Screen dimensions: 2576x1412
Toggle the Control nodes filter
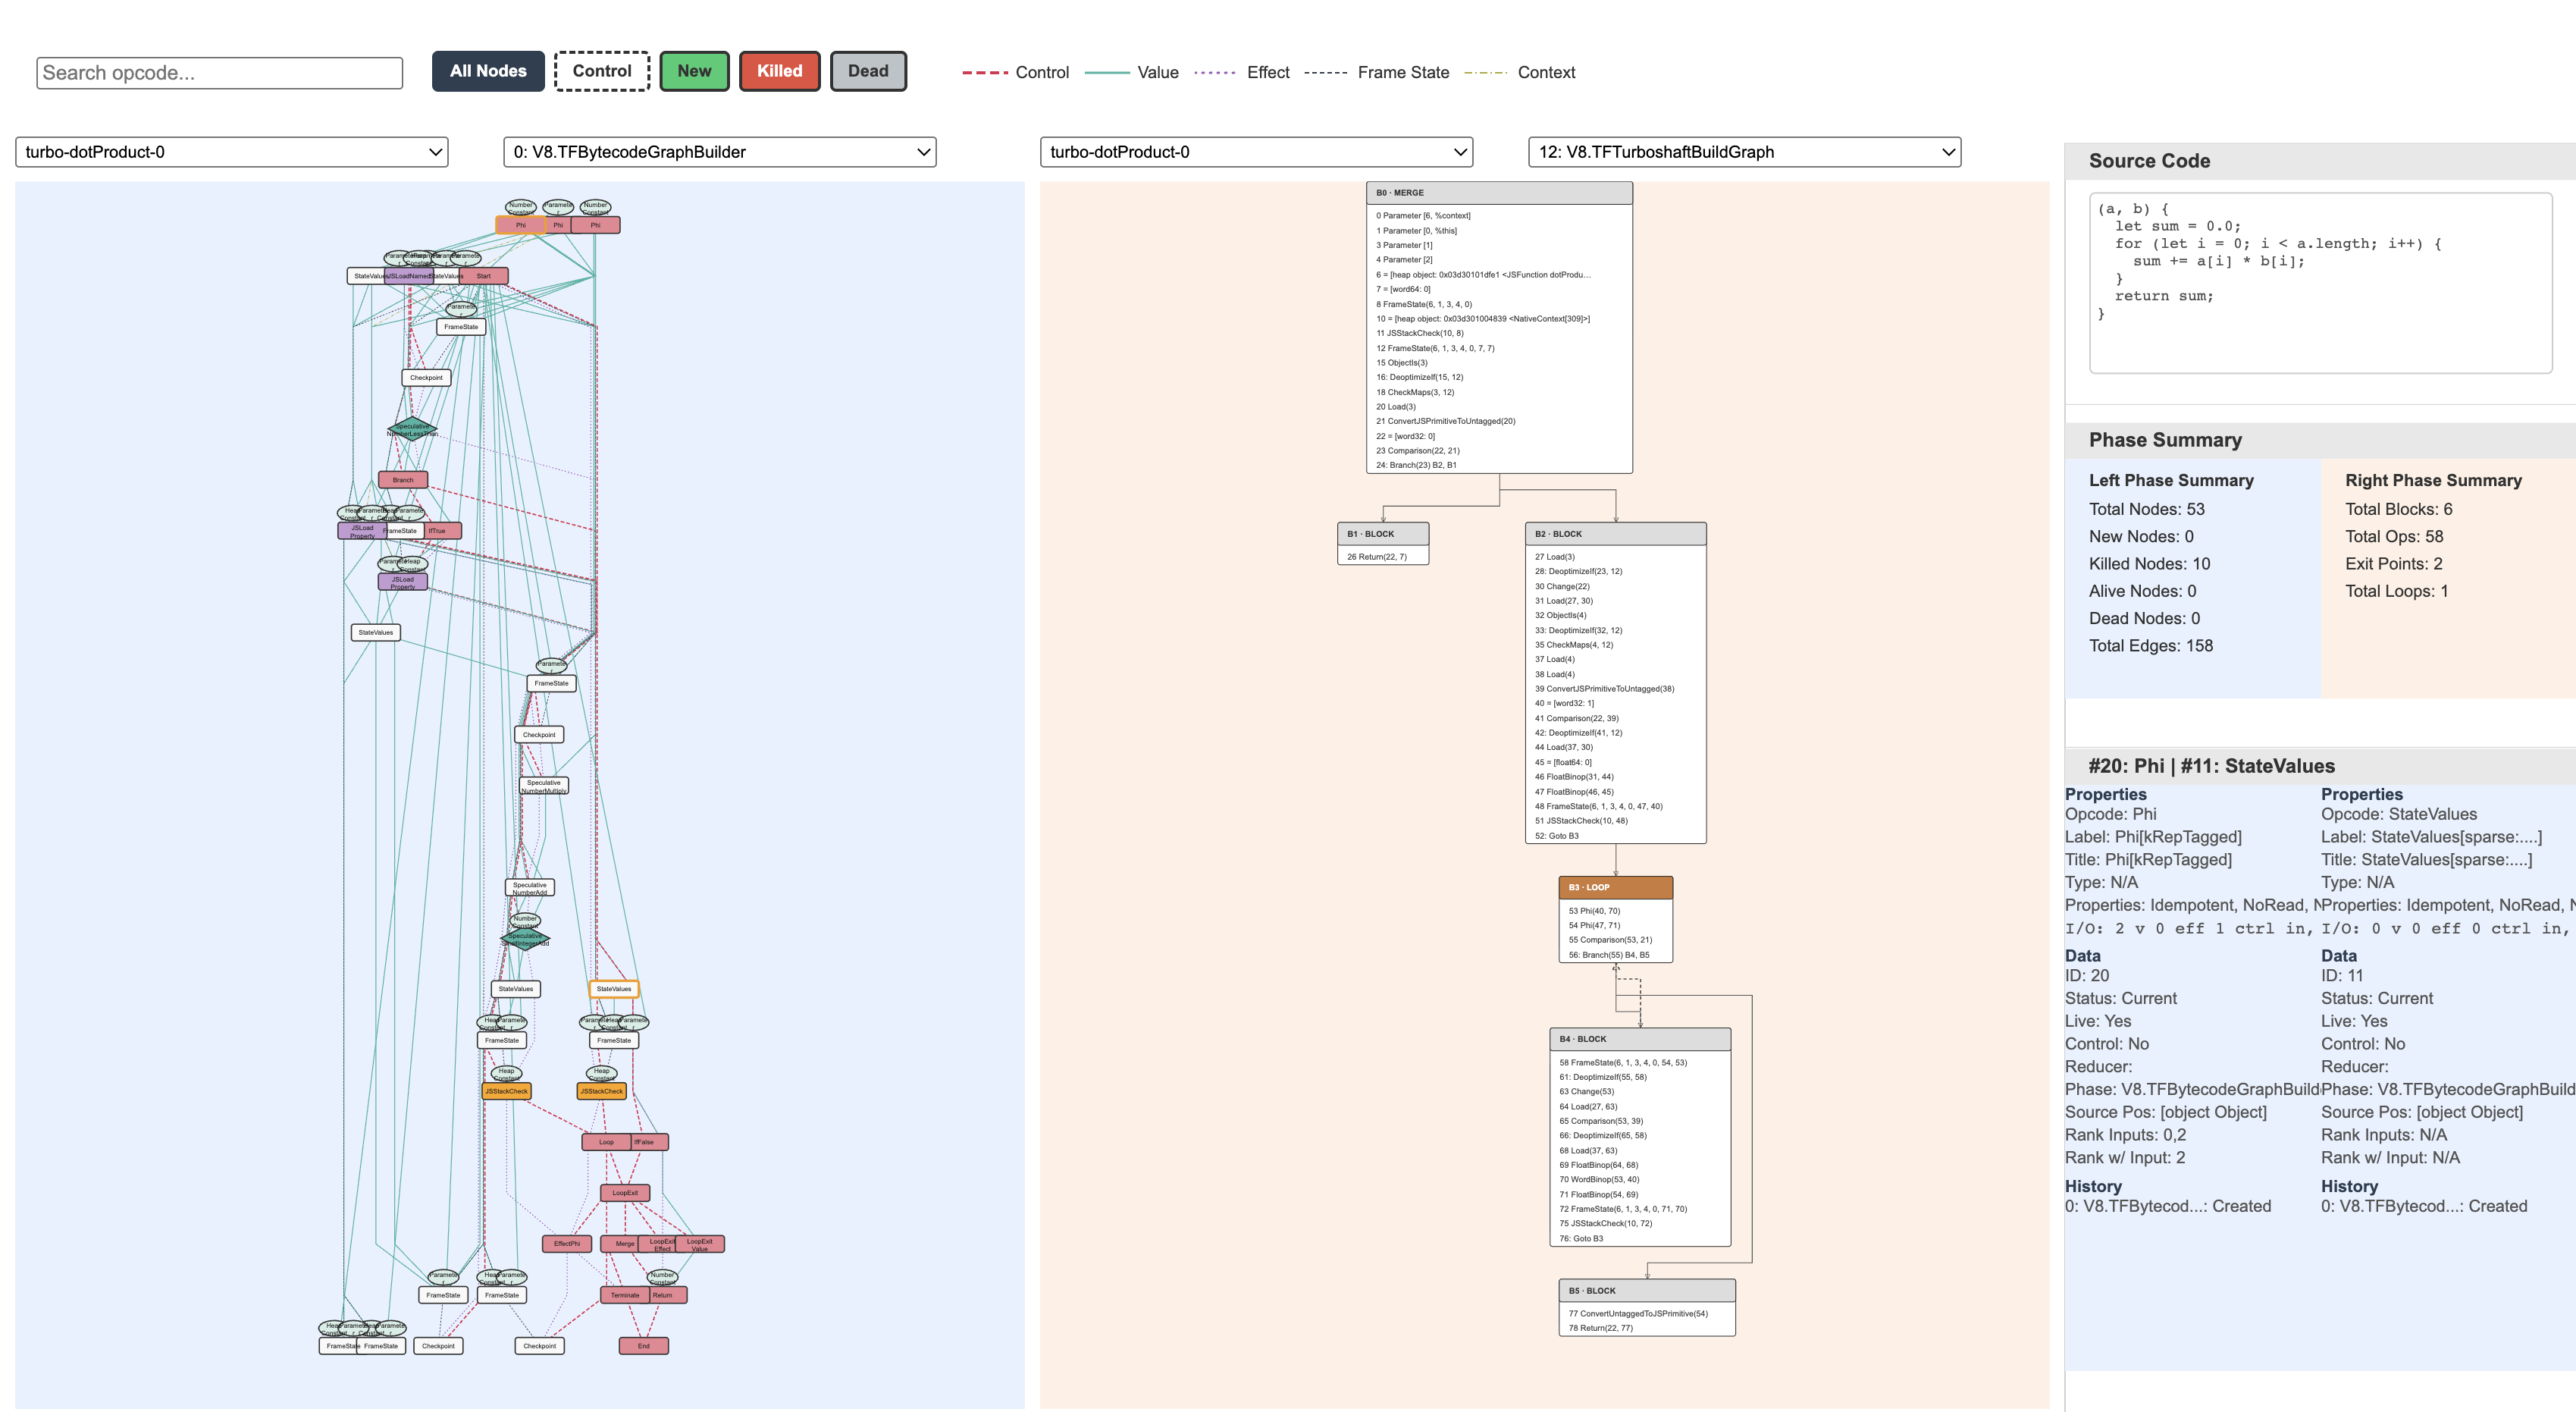(x=602, y=71)
